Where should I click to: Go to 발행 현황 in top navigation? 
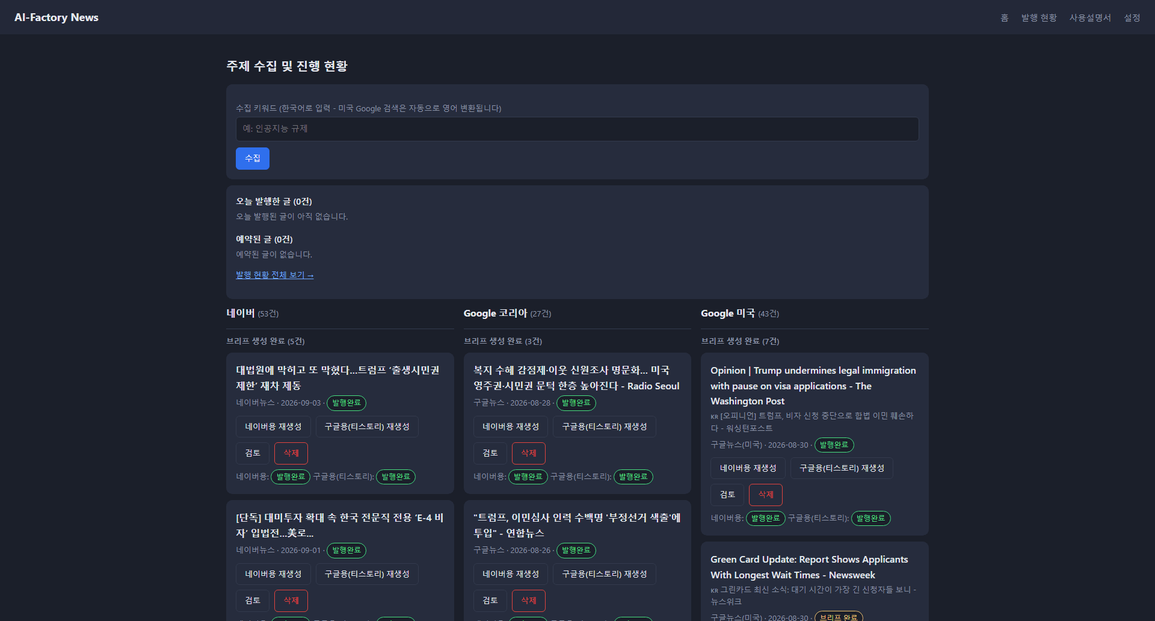coord(1039,18)
